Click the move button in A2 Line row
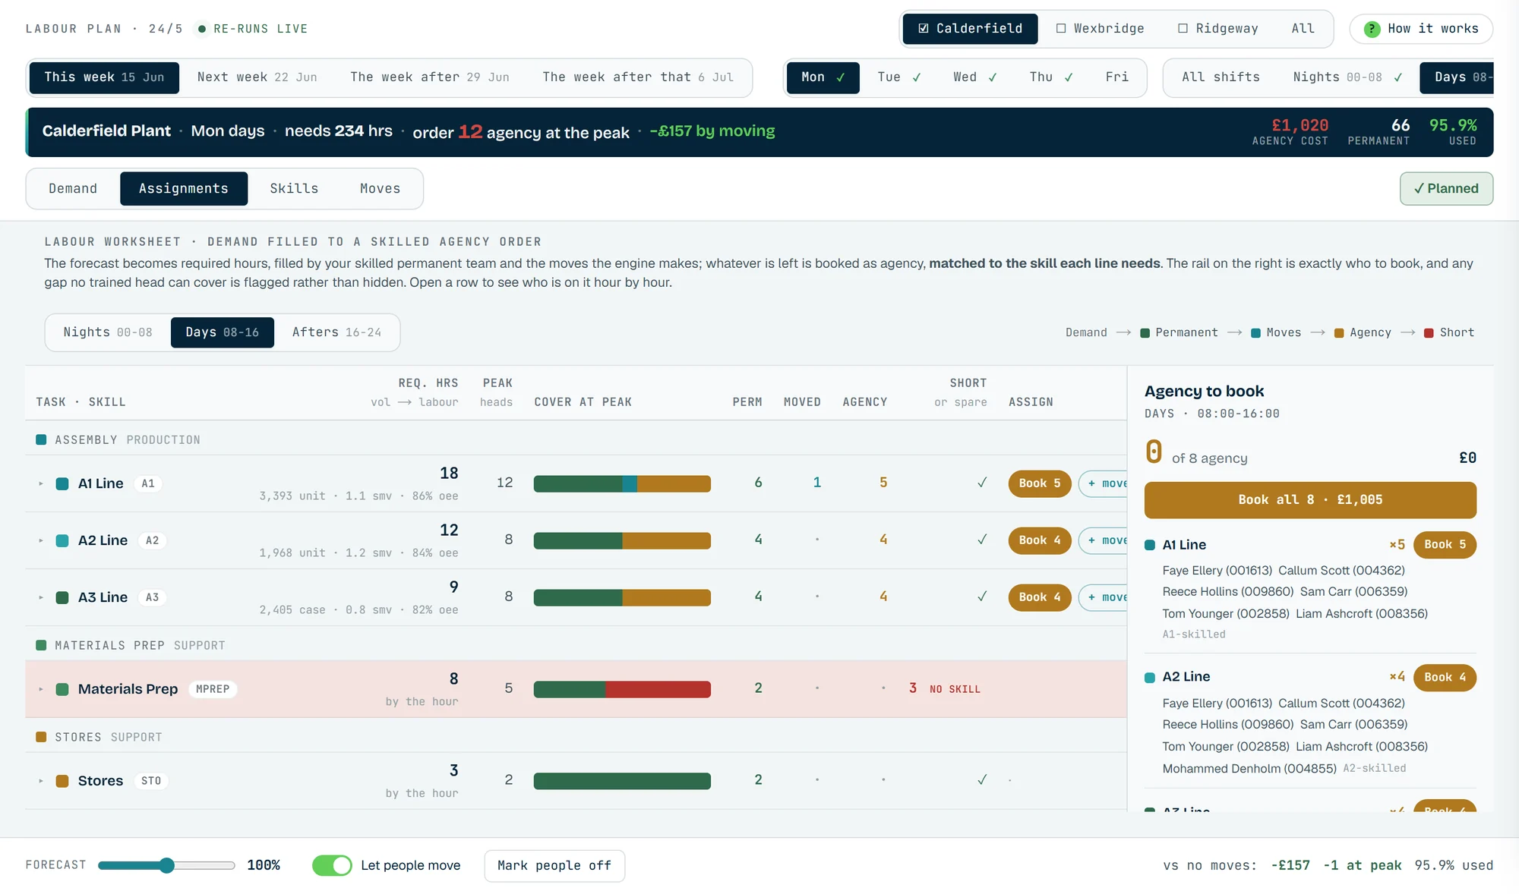This screenshot has width=1519, height=894. [1104, 540]
